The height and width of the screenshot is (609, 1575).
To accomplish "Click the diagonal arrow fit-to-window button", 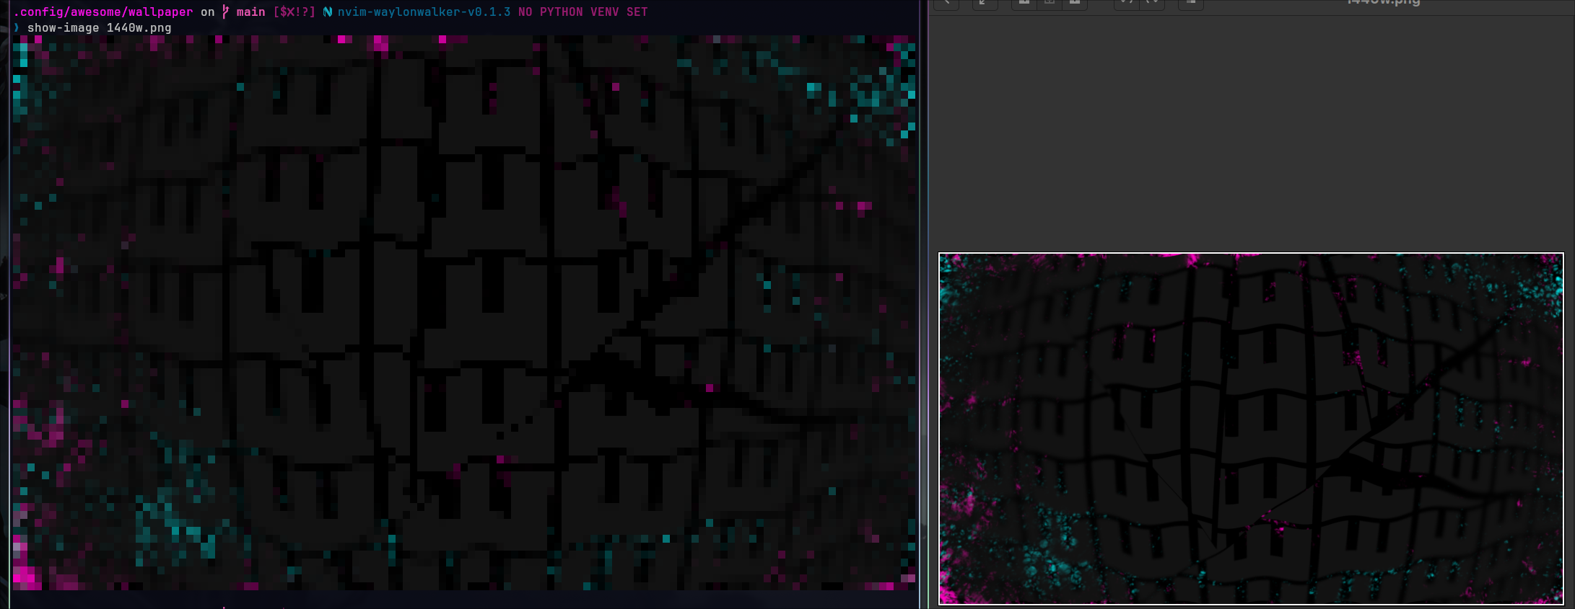I will pos(985,3).
